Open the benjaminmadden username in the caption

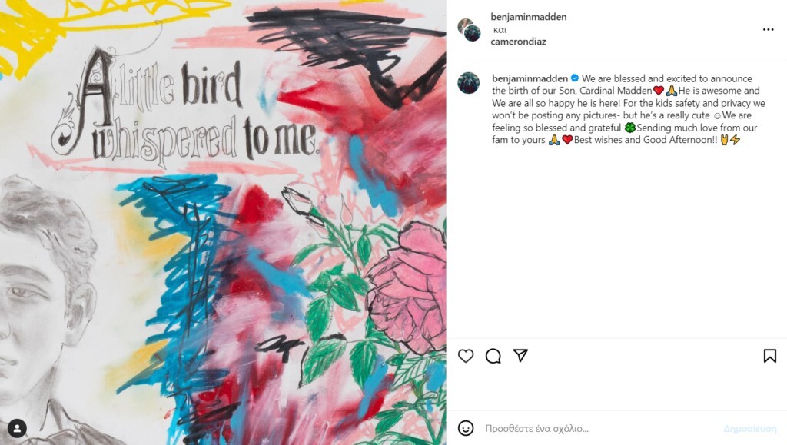click(x=530, y=78)
